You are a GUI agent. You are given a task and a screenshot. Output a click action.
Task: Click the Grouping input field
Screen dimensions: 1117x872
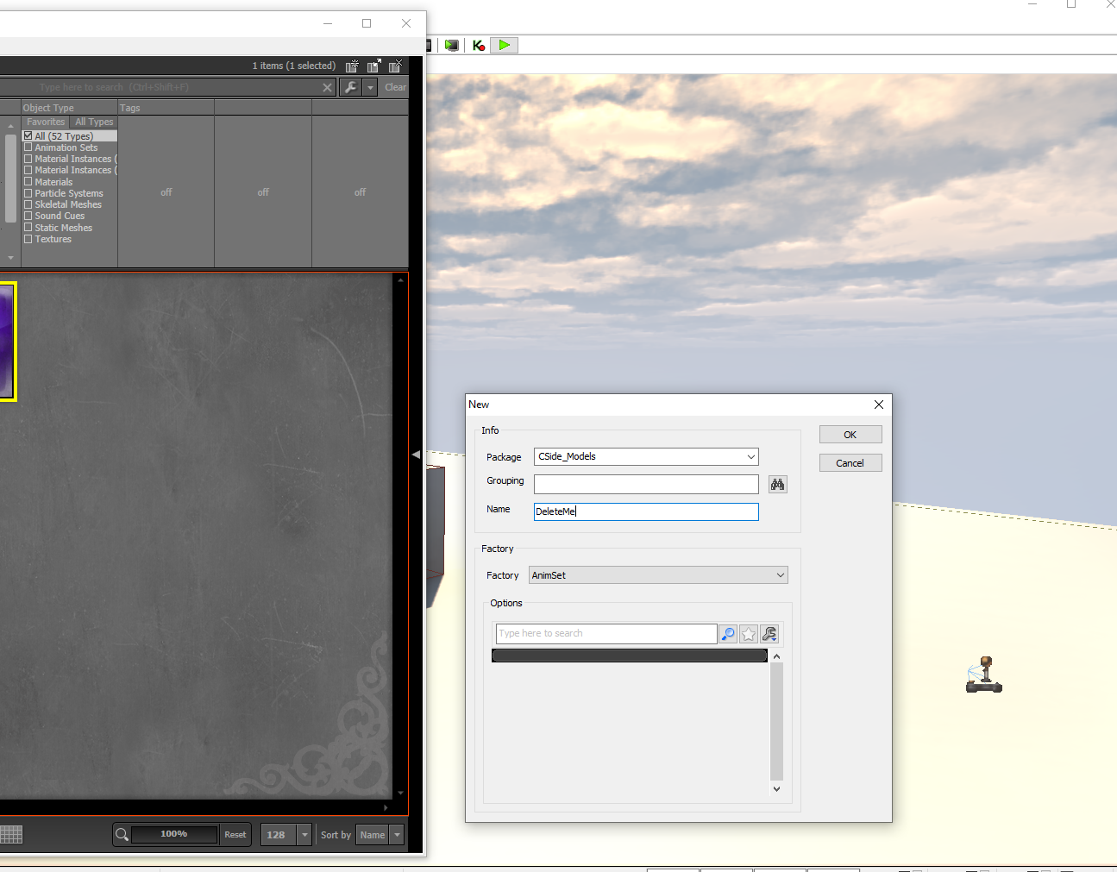pos(646,485)
